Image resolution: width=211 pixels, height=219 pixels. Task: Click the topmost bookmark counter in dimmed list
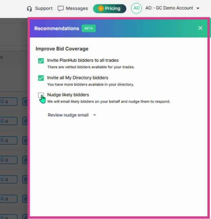(x=9, y=101)
